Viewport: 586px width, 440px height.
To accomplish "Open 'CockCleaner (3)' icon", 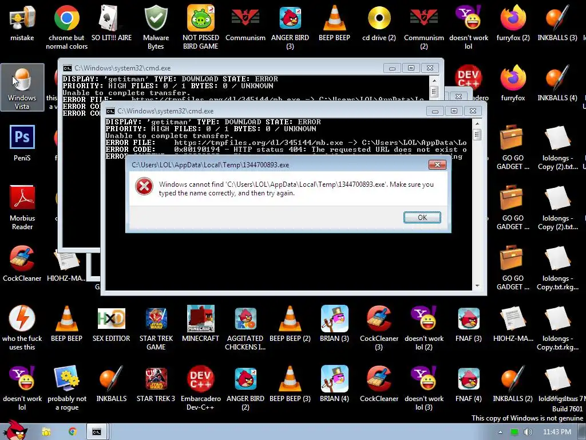I will tap(379, 328).
